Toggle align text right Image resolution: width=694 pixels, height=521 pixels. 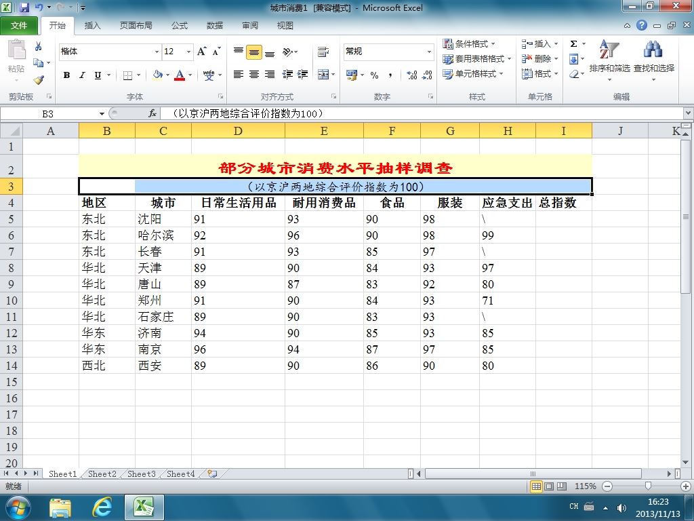point(270,75)
